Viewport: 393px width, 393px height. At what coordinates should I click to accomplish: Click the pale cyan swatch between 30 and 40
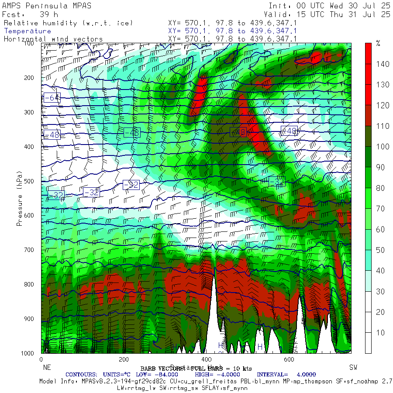368,281
